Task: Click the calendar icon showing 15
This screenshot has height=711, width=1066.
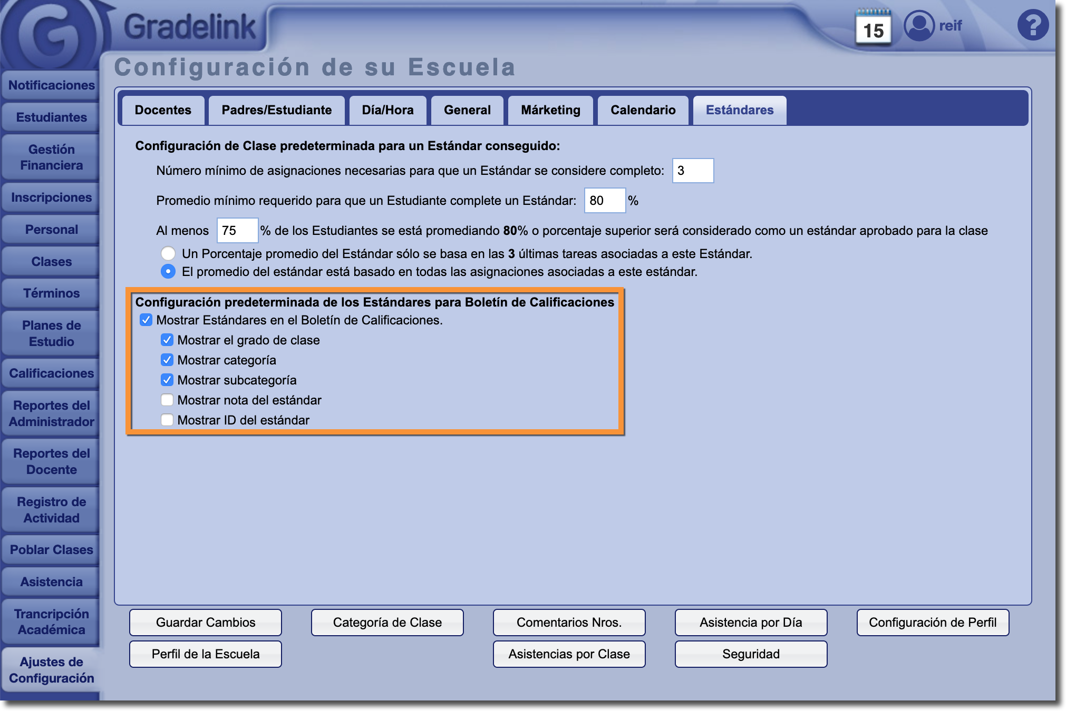Action: coord(873,27)
